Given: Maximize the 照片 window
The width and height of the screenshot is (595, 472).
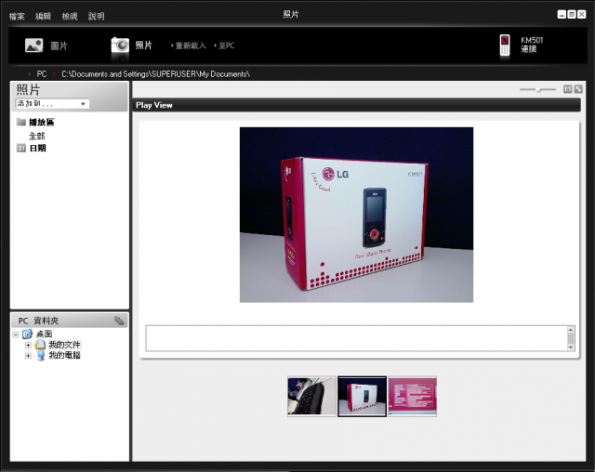Looking at the screenshot, I should click(572, 15).
